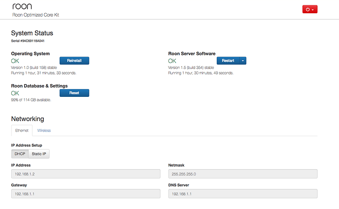Switch to the Ethernet tab

[22, 130]
